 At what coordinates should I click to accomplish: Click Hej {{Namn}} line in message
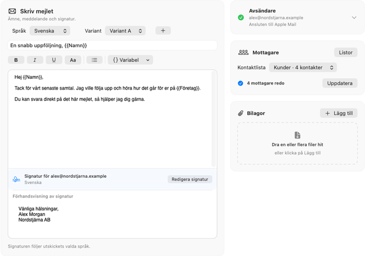(x=29, y=77)
